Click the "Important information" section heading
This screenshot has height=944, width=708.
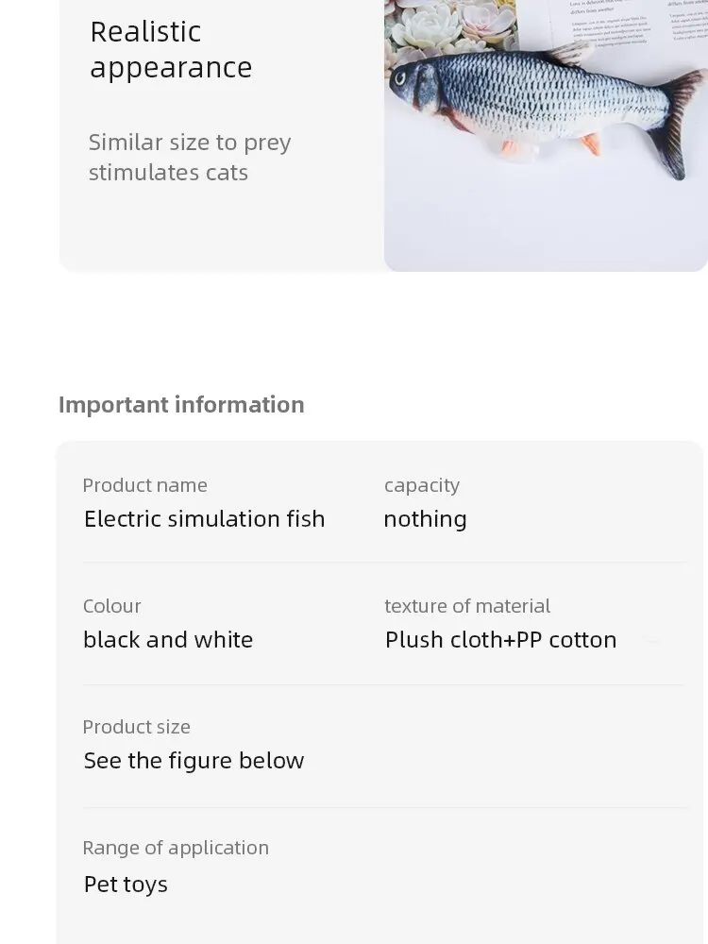pyautogui.click(x=181, y=404)
